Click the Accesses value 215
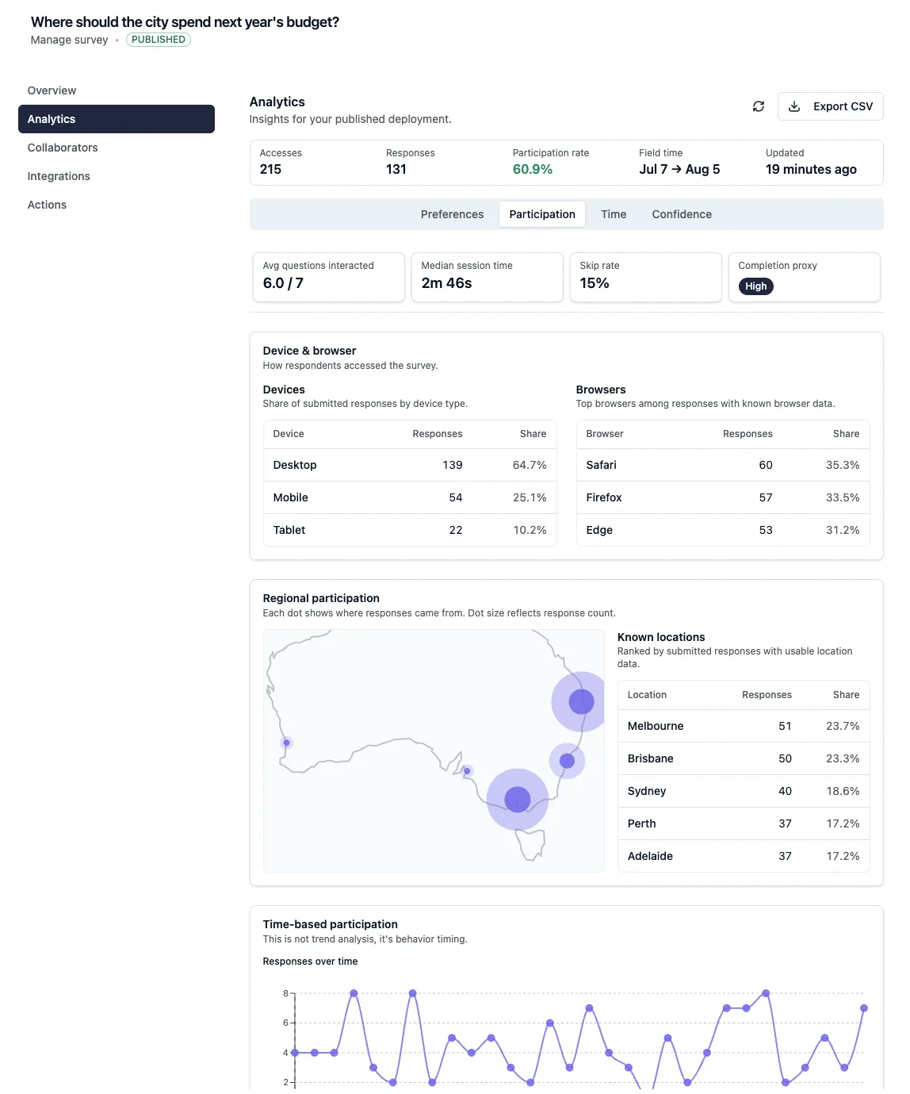Viewport: 910px width, 1094px height. (270, 169)
